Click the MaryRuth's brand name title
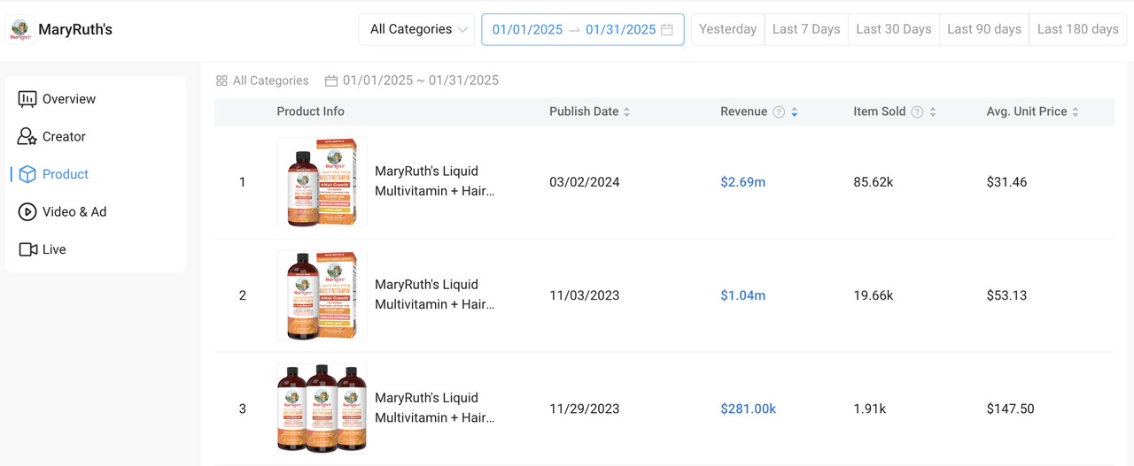 point(75,29)
